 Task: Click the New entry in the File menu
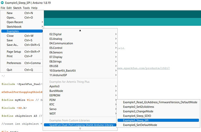pos(22,13)
